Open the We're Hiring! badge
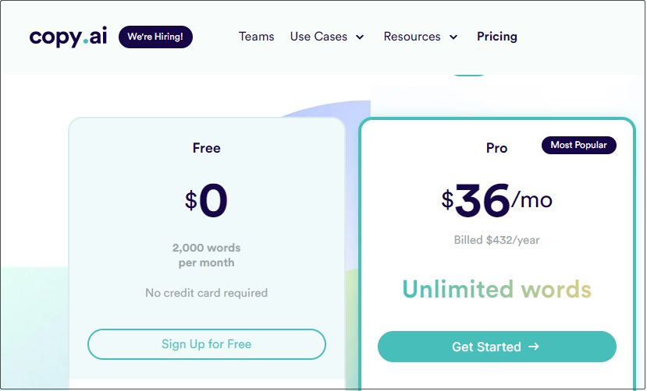Image resolution: width=647 pixels, height=391 pixels. click(x=155, y=37)
